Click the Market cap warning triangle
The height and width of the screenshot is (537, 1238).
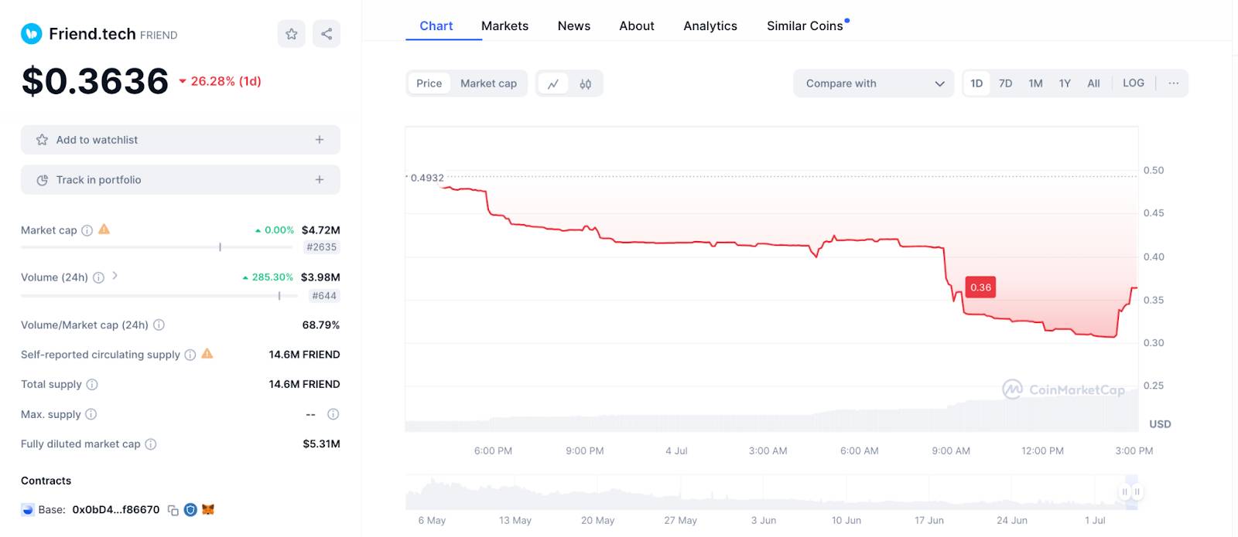click(104, 229)
